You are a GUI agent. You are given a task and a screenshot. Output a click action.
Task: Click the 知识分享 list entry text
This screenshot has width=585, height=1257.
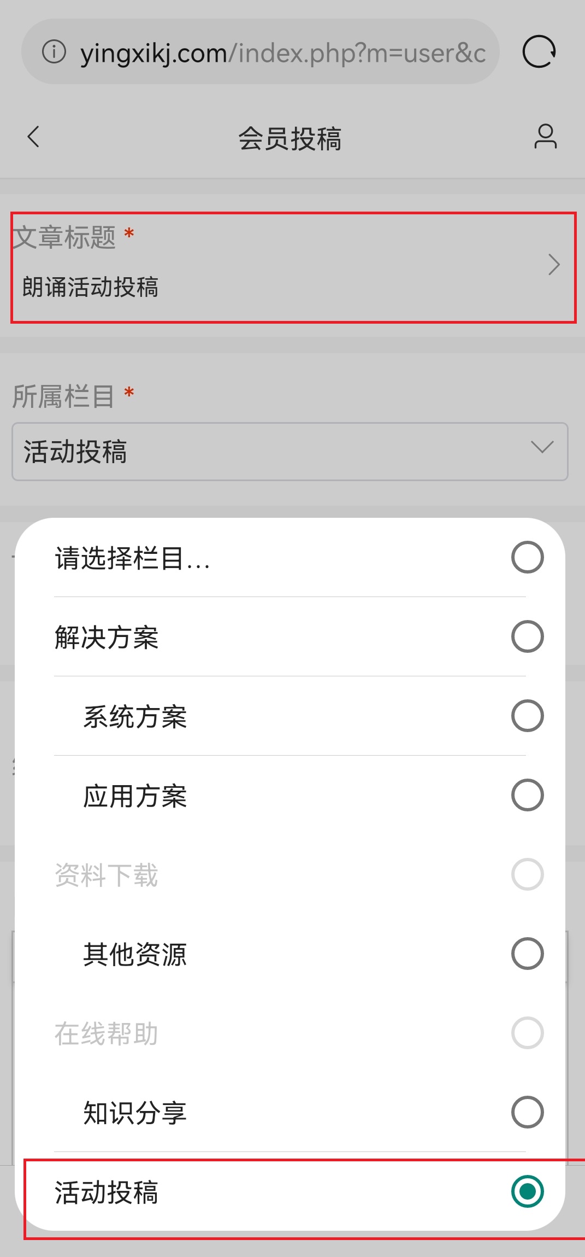tap(135, 1113)
